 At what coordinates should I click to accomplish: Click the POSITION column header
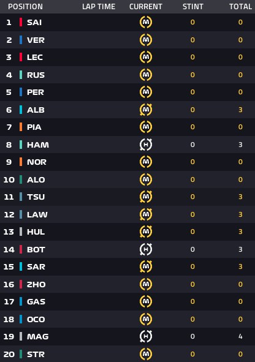point(25,7)
